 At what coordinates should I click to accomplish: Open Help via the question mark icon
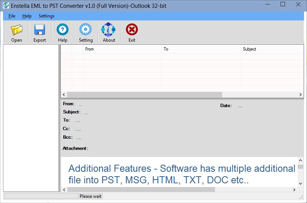coord(63,30)
